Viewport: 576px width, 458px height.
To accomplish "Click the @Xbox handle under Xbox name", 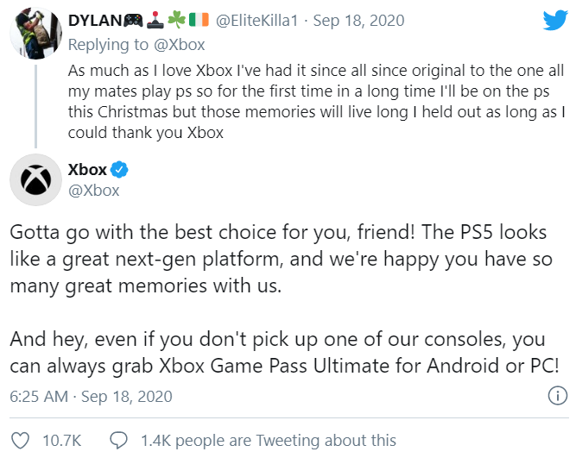I will (x=93, y=191).
